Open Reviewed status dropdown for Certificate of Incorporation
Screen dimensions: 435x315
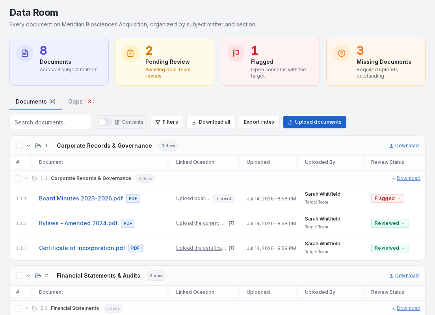click(390, 248)
